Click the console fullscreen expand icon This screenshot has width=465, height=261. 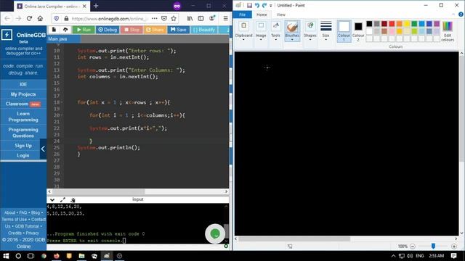[x=62, y=200]
